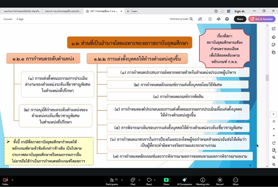
Task: Open the React heart menu
Action: [149, 182]
